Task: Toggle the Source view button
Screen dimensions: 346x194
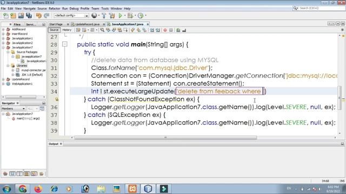Action: pyautogui.click(x=54, y=30)
